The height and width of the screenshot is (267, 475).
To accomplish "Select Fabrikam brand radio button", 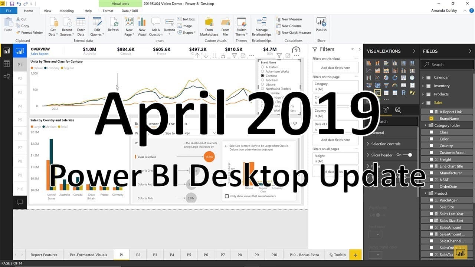I will pyautogui.click(x=262, y=80).
